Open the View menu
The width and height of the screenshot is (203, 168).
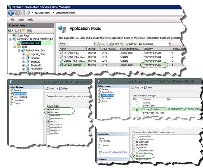point(21,20)
